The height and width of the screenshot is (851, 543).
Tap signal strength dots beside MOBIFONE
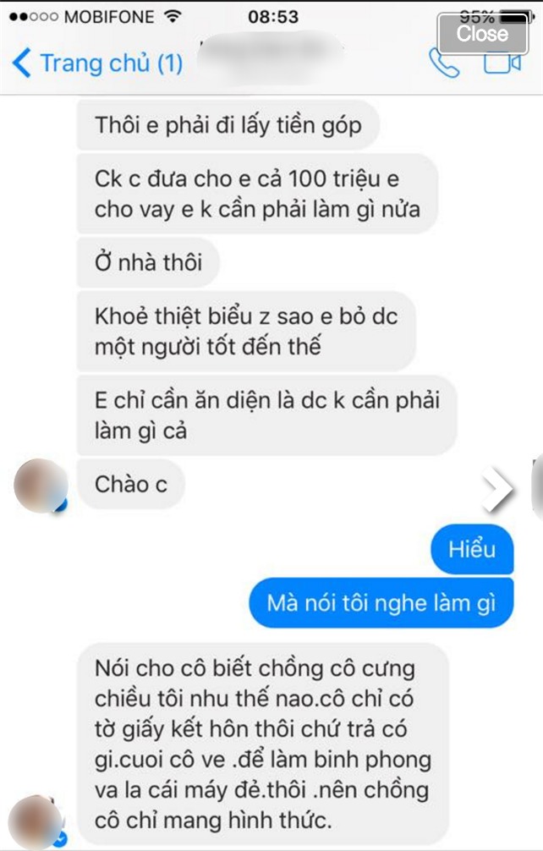(33, 17)
